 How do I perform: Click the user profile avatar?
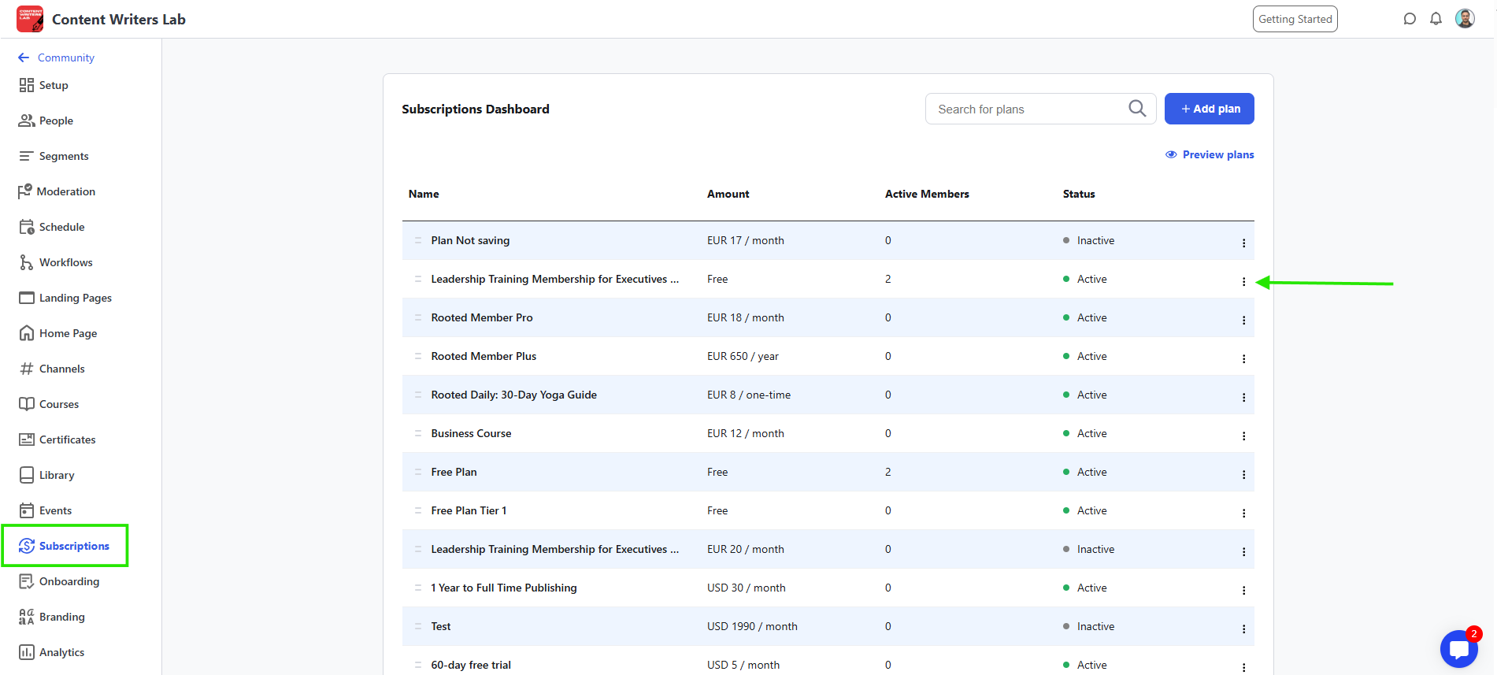[x=1465, y=19]
